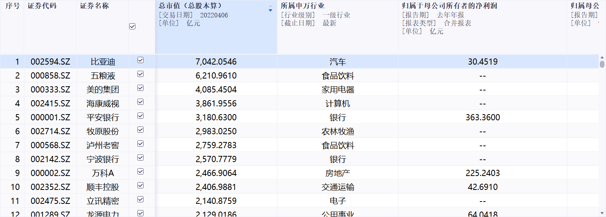Select the 比亚迪 name cell

[x=103, y=62]
